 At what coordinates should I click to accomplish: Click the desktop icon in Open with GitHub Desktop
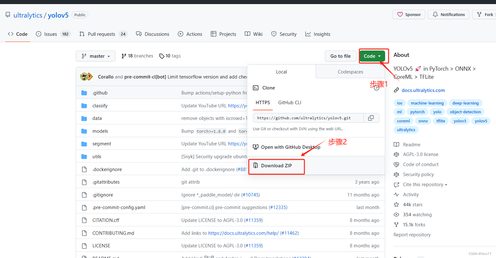pos(256,147)
